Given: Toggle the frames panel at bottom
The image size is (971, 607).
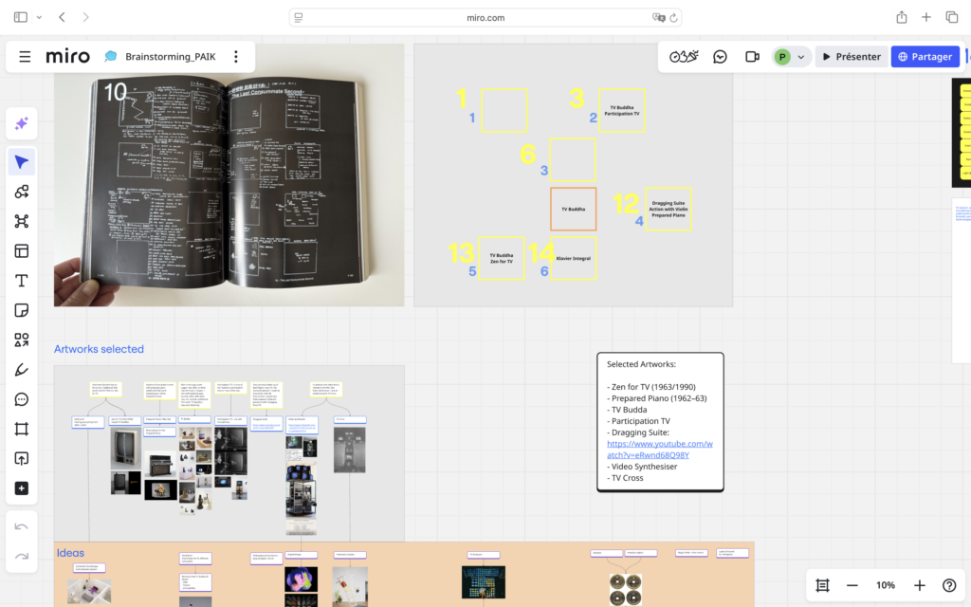Looking at the screenshot, I should tap(823, 585).
